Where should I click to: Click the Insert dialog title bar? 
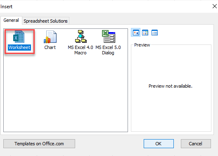coord(106,6)
